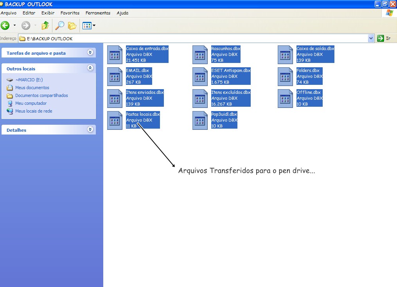This screenshot has height=287, width=397.
Task: Open the ~MARCIO (E:) link
Action: pyautogui.click(x=29, y=80)
